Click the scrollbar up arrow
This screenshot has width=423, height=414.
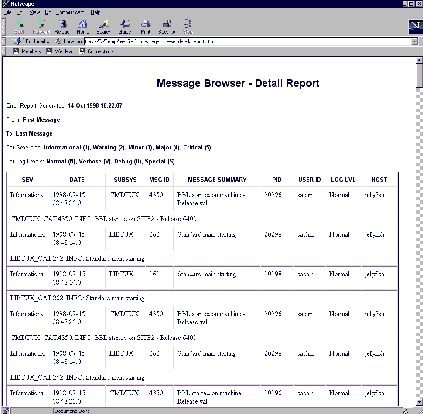419,61
